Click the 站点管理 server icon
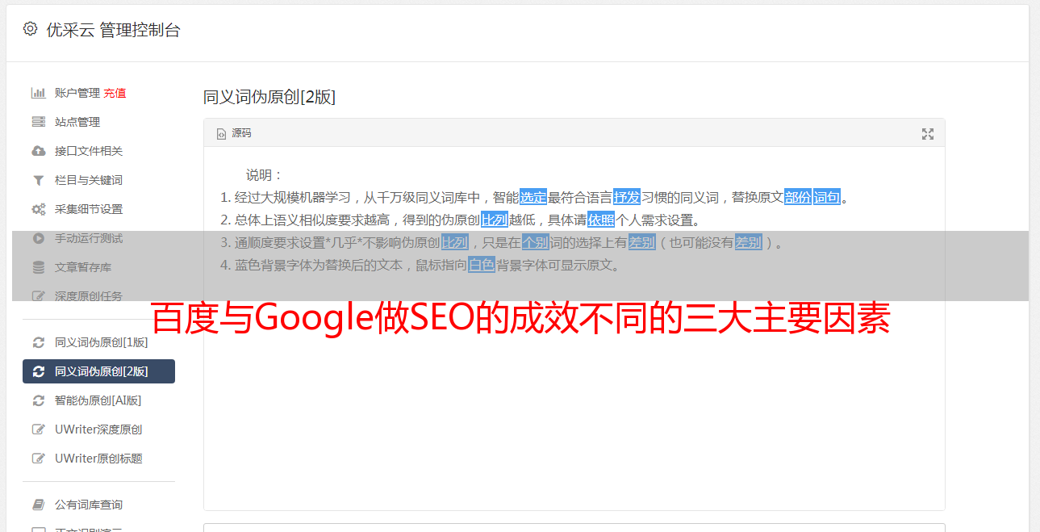 coord(38,122)
